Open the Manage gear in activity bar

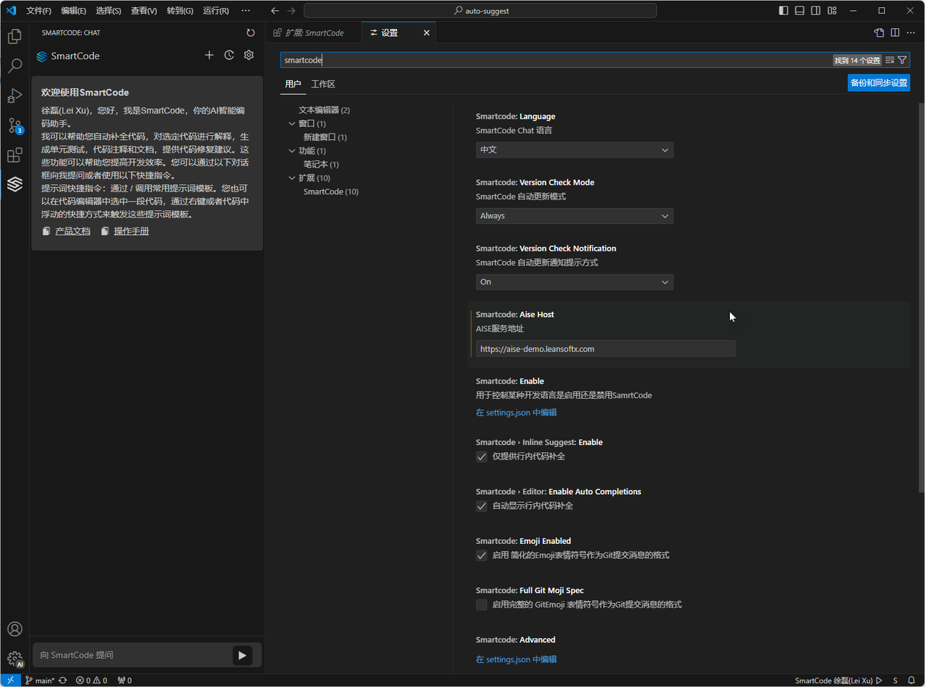pyautogui.click(x=14, y=659)
